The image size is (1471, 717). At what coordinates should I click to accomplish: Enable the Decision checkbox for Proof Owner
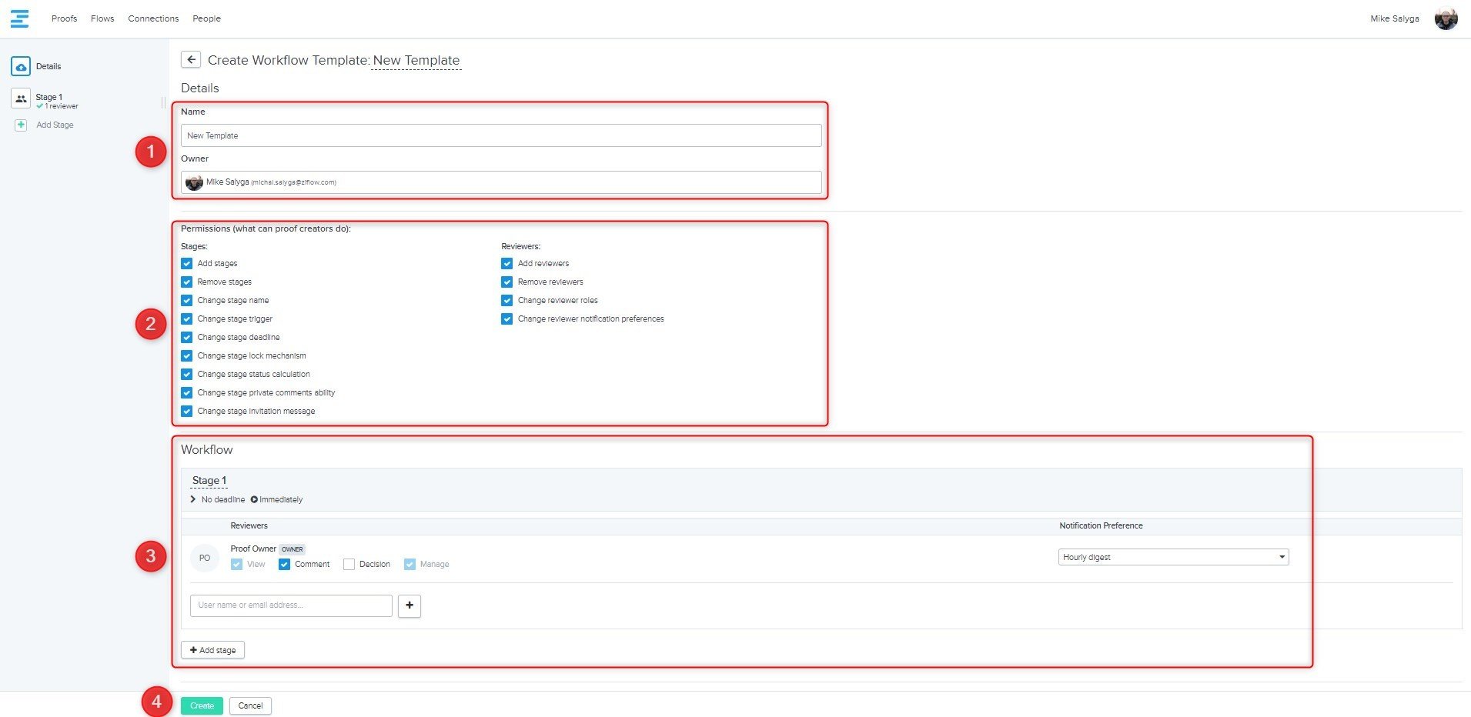point(349,565)
